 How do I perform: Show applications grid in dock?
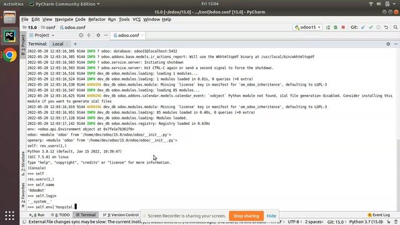point(10,216)
